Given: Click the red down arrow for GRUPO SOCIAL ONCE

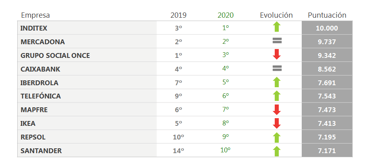Looking at the screenshot, I should (276, 55).
